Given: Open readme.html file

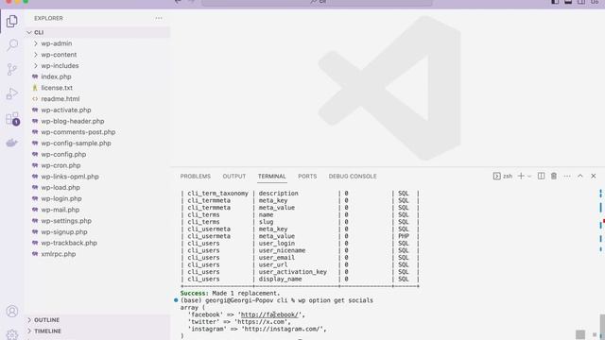Looking at the screenshot, I should (x=60, y=99).
